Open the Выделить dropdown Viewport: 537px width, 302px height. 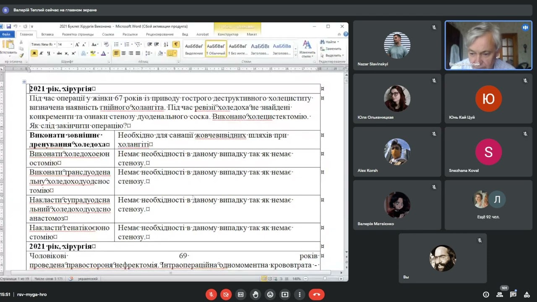[x=332, y=55]
